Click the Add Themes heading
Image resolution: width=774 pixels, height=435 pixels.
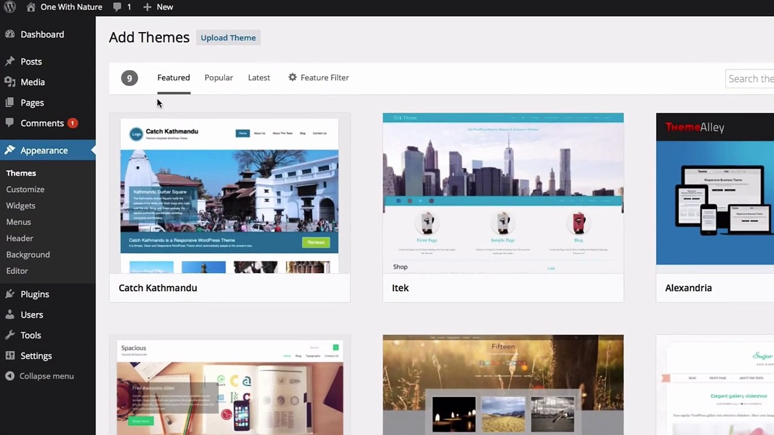pos(149,37)
